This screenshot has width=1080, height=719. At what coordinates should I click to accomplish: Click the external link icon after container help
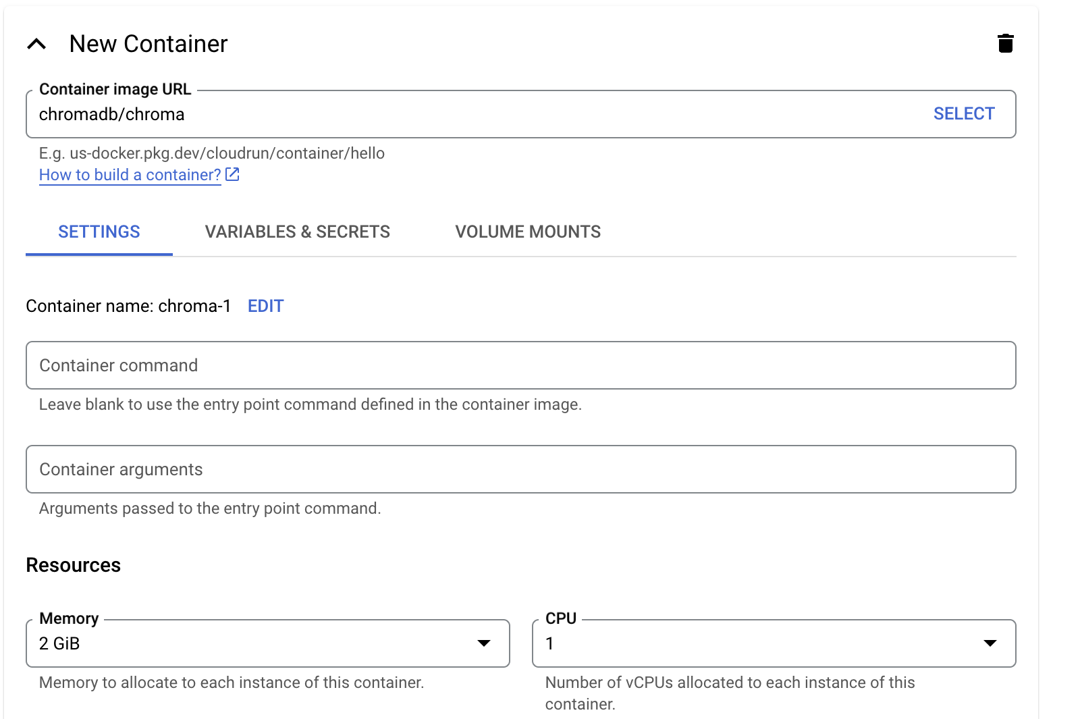tap(233, 175)
